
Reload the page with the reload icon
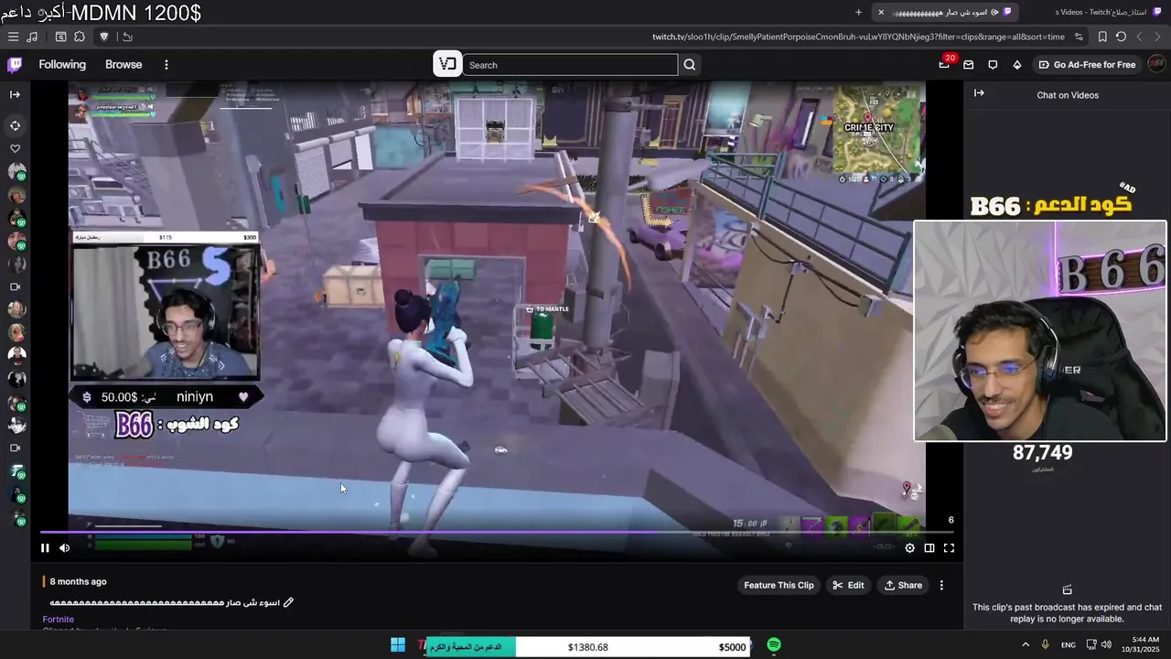pos(1121,37)
